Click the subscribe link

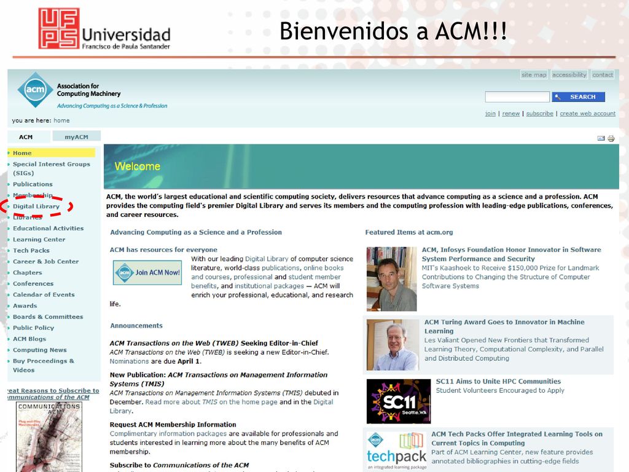click(x=539, y=114)
